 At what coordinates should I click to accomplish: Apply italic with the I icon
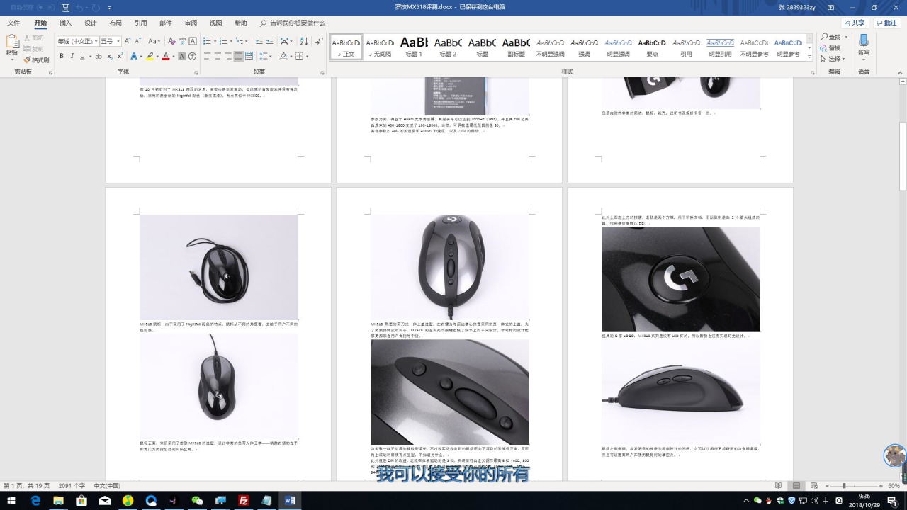(72, 56)
